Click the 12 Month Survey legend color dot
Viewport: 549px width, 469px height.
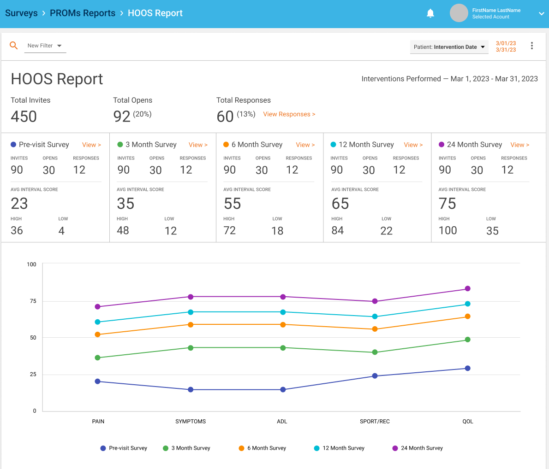(317, 448)
